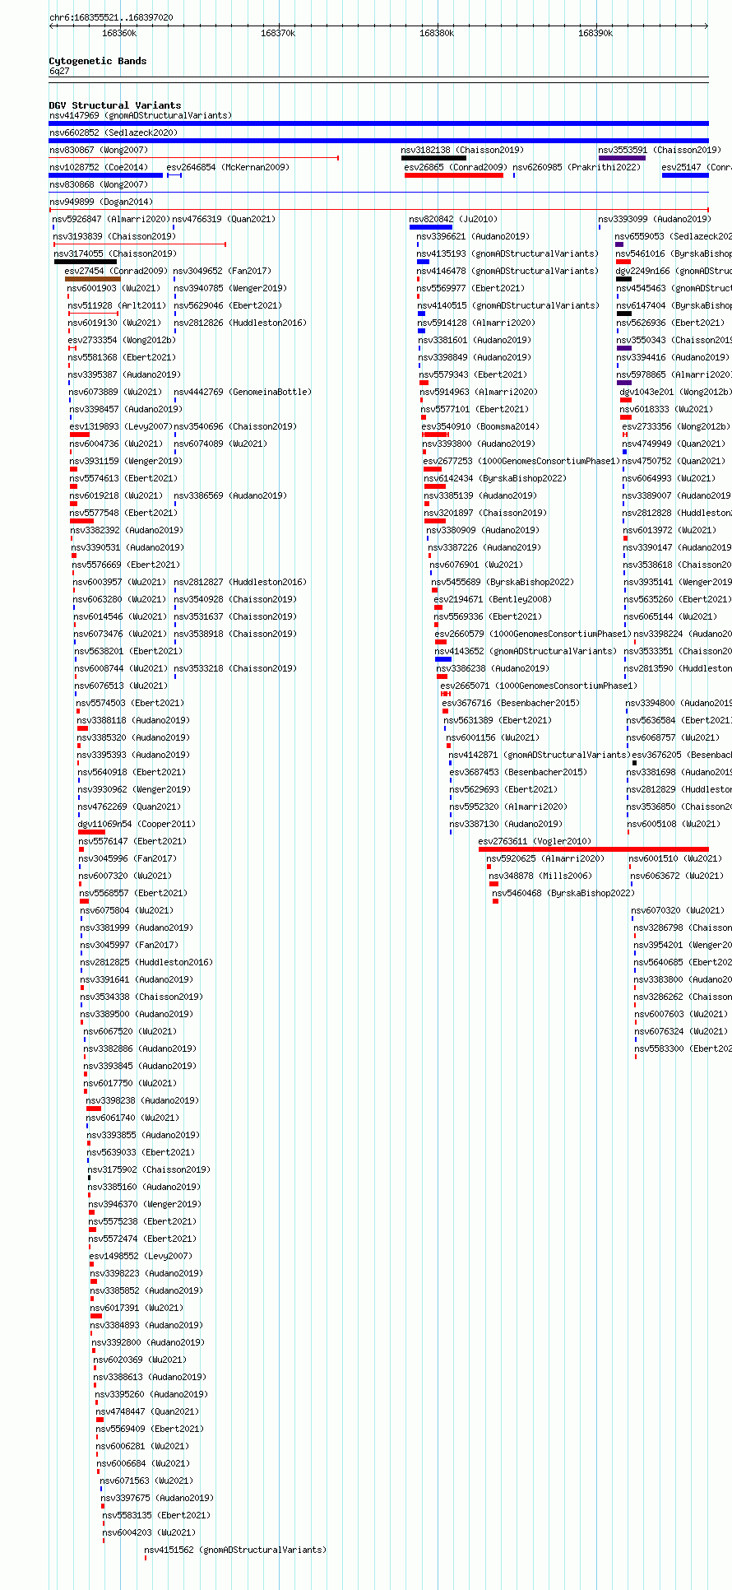Select nsv3540696 (Chaisson2019) label
Image resolution: width=732 pixels, height=1590 pixels.
235,426
